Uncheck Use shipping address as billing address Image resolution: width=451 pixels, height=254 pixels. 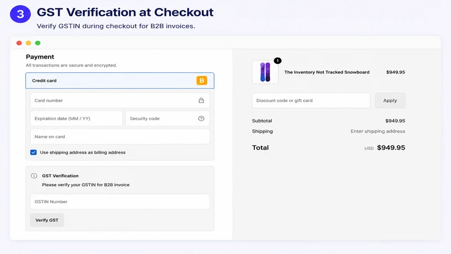click(33, 152)
